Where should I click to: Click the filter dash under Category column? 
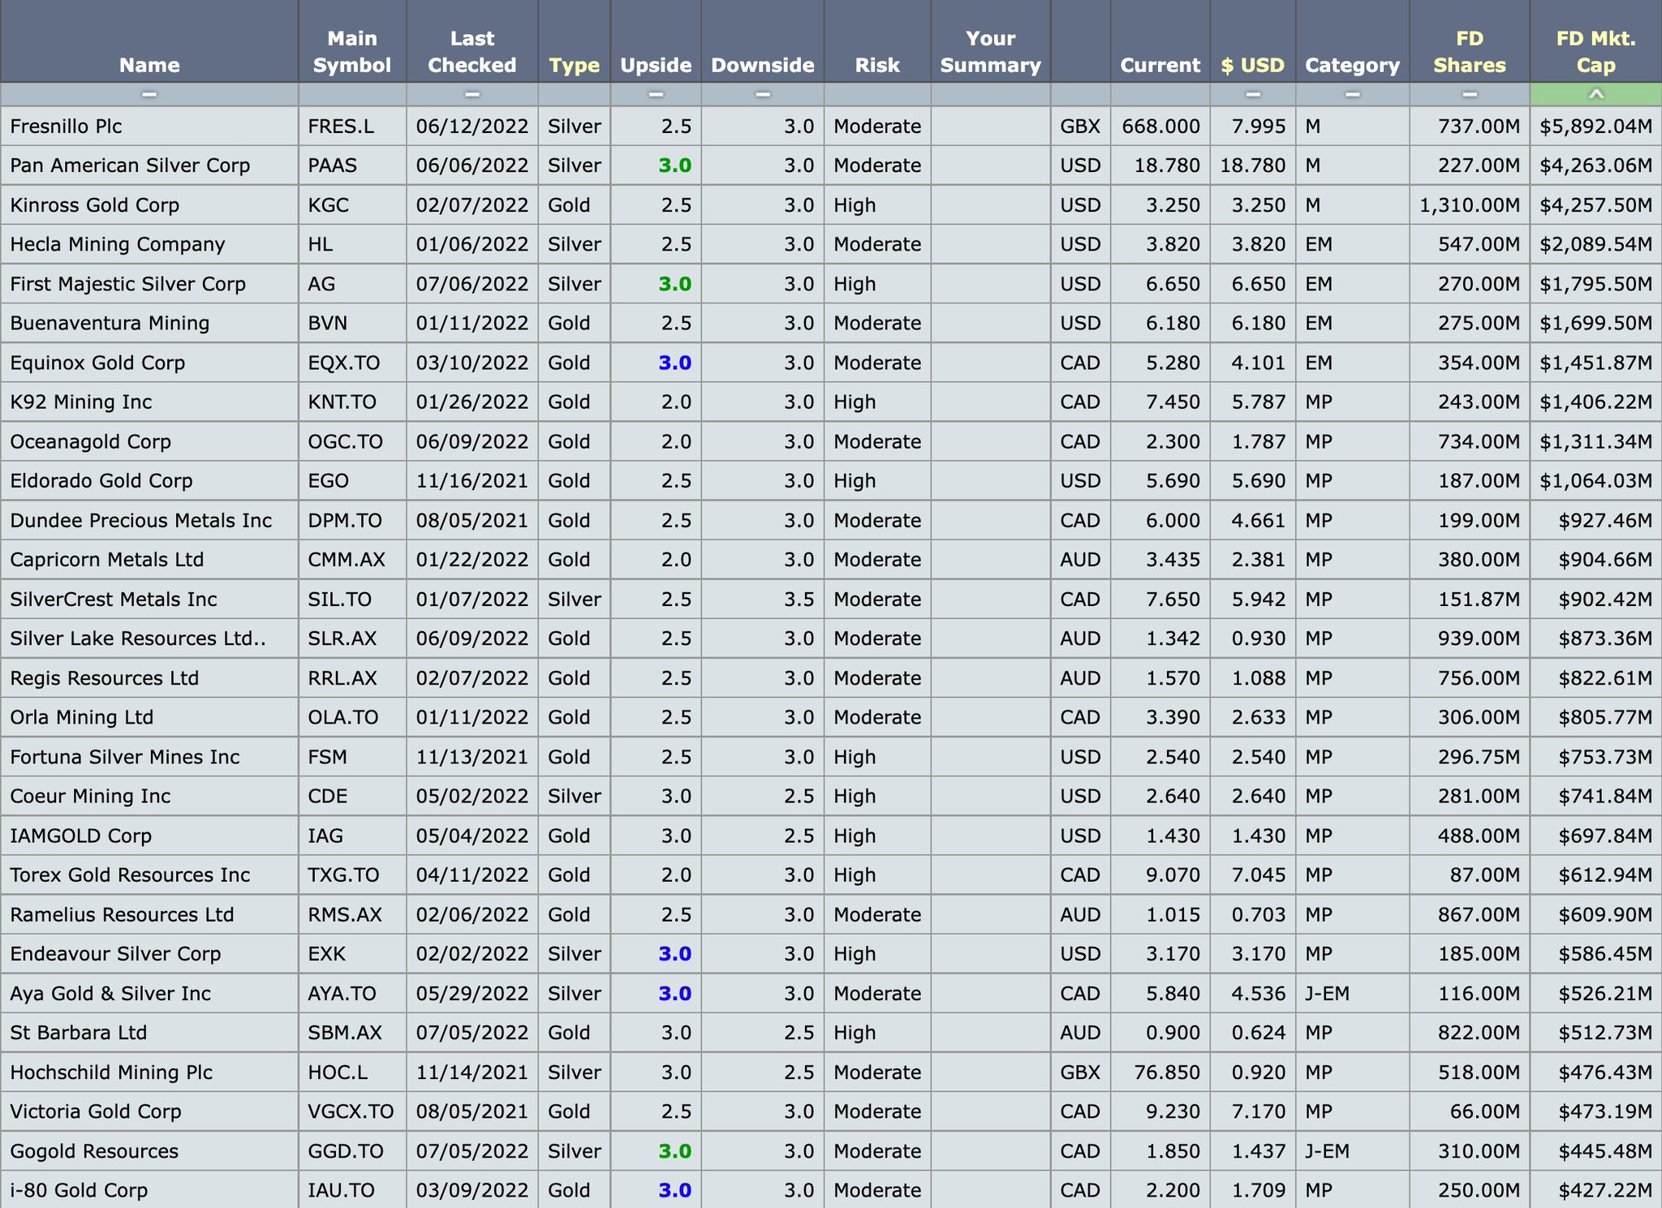point(1352,94)
